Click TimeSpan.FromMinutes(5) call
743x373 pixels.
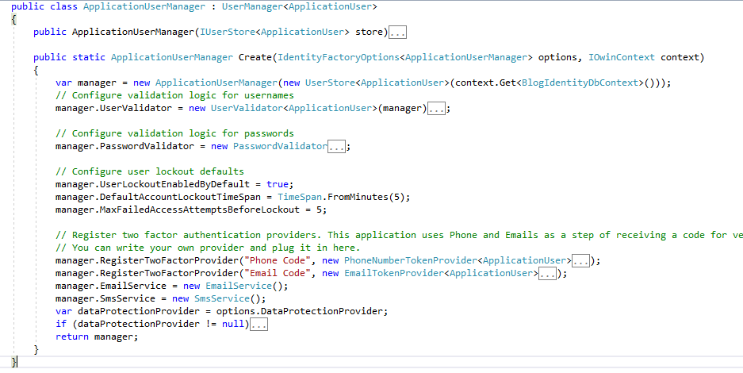341,197
